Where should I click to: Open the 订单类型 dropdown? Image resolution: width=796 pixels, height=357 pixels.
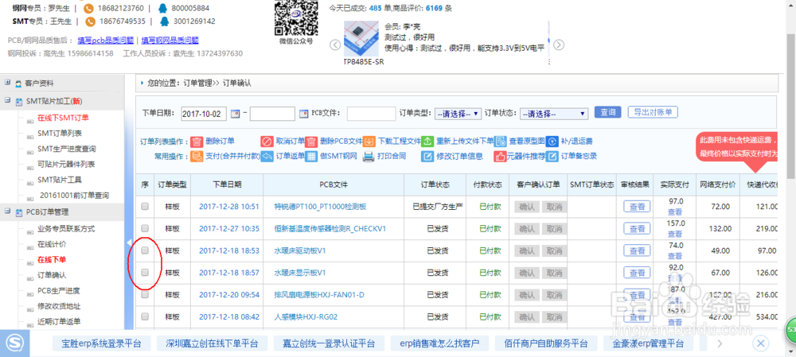tap(458, 114)
